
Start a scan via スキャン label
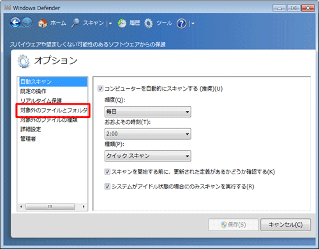(93, 23)
